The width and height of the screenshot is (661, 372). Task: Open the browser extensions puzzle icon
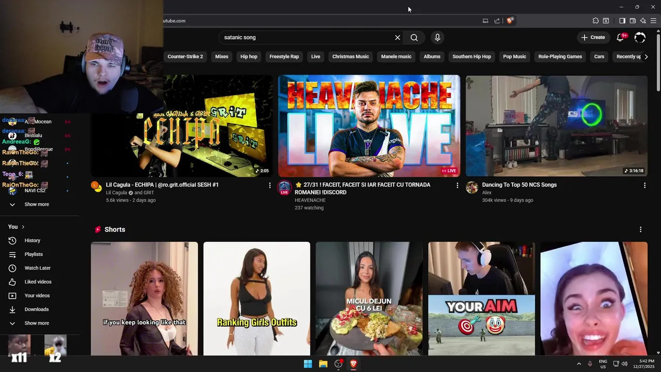click(x=595, y=21)
